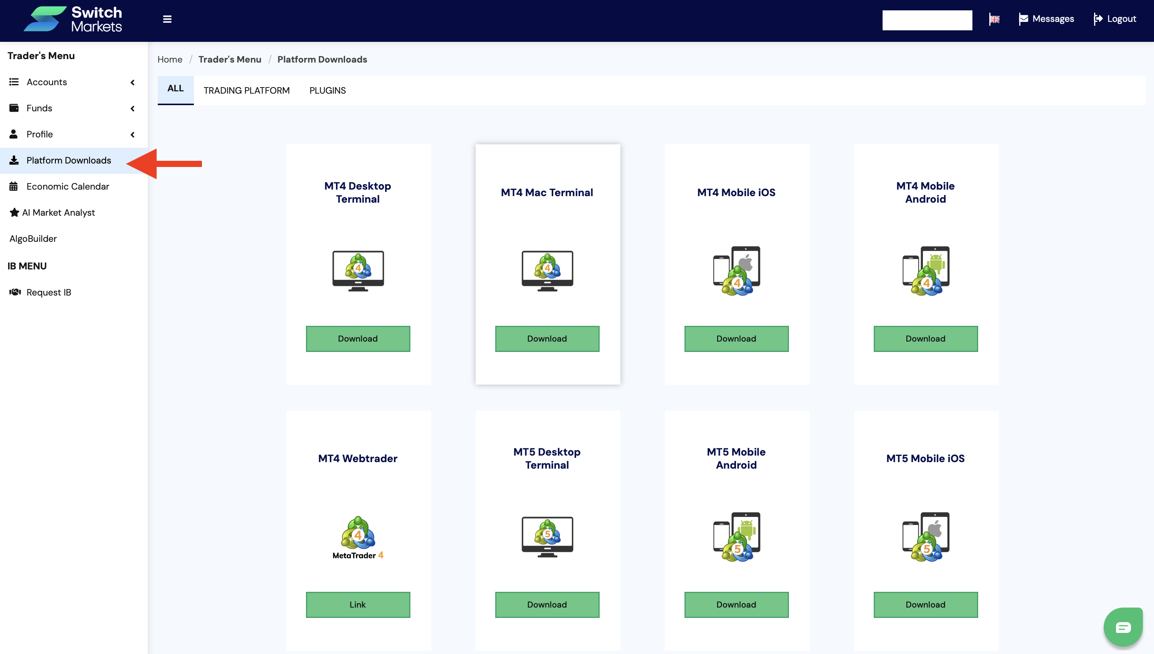Expand the Funds menu section

pyautogui.click(x=132, y=108)
